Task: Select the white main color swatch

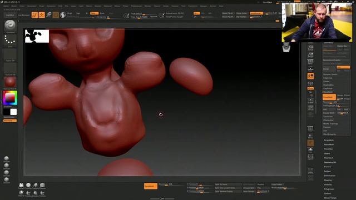Action: coord(13,112)
